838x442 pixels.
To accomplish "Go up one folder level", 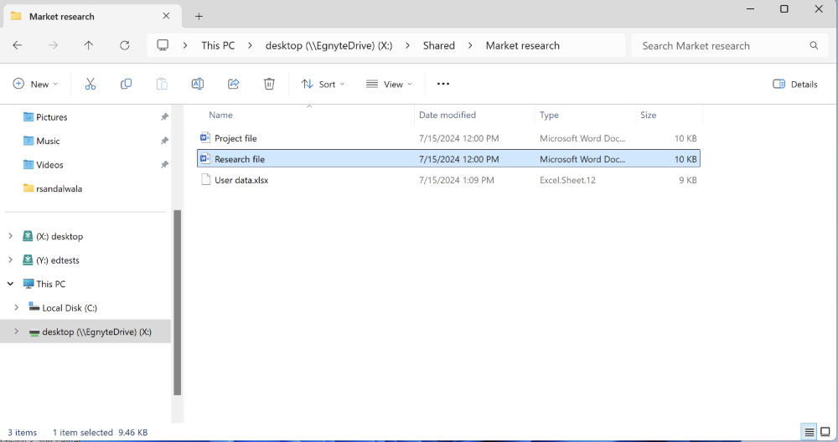I will click(89, 46).
